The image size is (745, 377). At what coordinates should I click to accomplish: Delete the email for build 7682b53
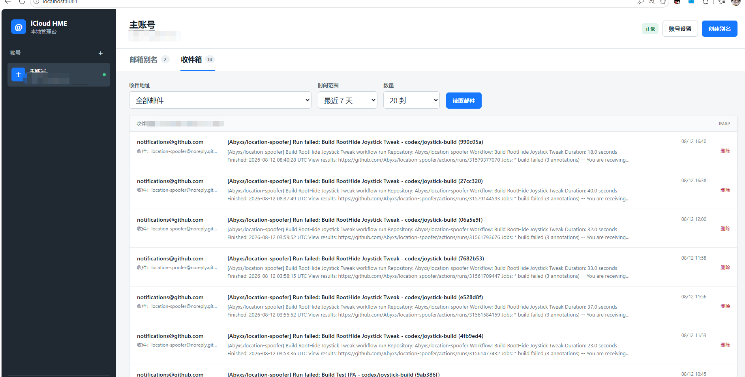point(725,268)
